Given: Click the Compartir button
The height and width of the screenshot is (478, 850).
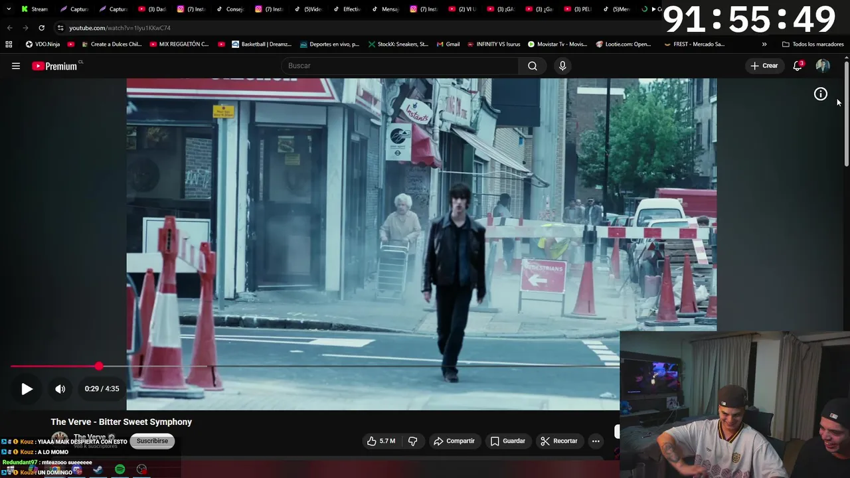Looking at the screenshot, I should (454, 441).
